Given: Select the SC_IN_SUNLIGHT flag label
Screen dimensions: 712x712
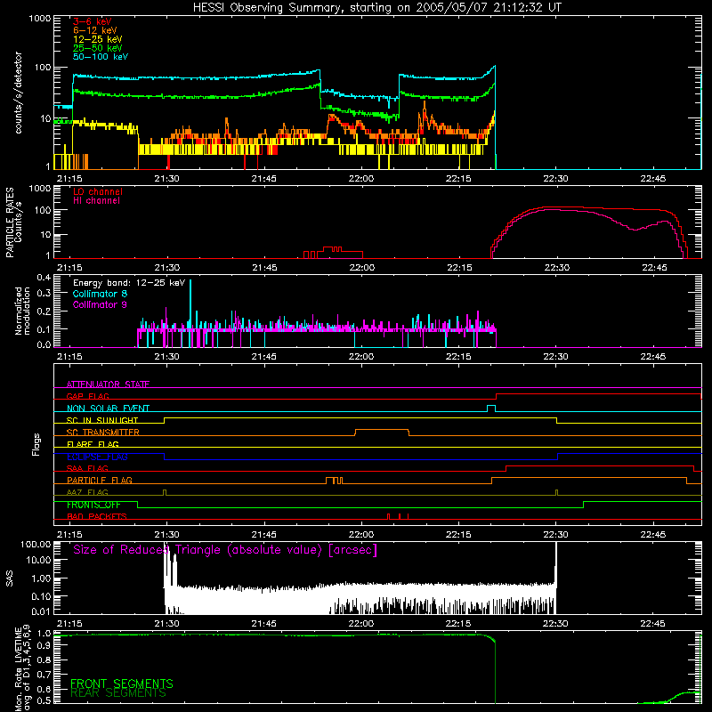Looking at the screenshot, I should 102,420.
